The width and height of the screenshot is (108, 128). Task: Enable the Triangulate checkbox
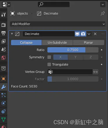point(49,64)
